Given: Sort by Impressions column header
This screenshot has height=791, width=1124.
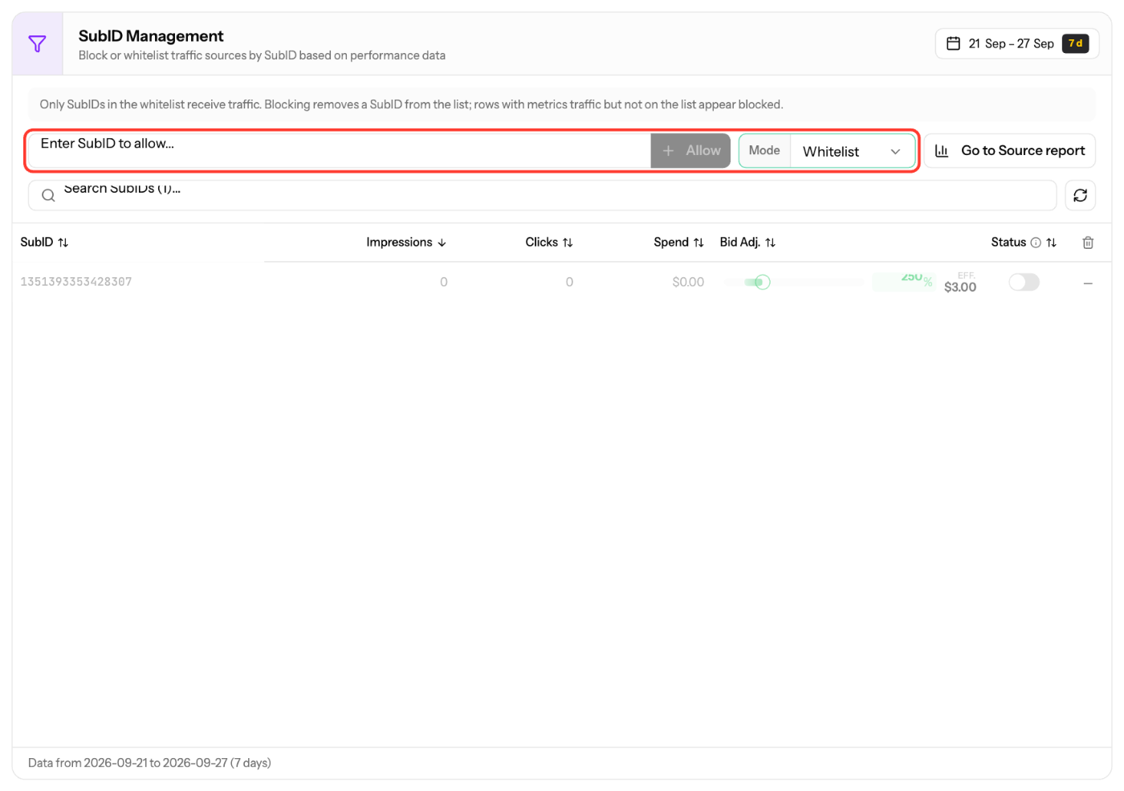Looking at the screenshot, I should coord(406,242).
